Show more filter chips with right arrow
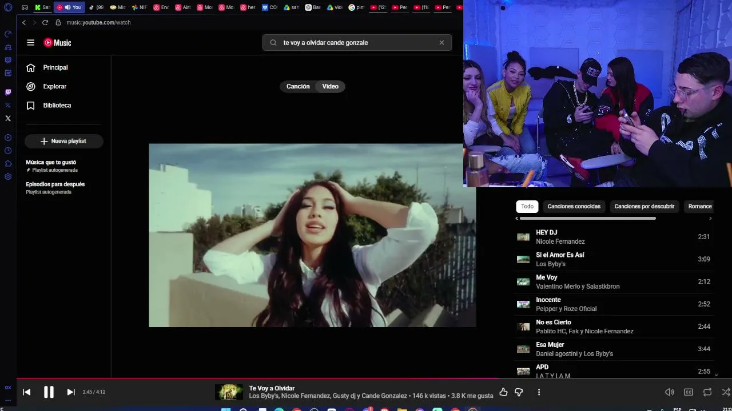The image size is (732, 411). point(710,219)
